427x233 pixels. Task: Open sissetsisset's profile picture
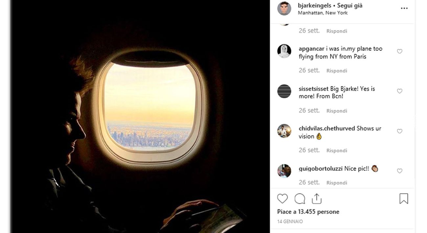[284, 91]
